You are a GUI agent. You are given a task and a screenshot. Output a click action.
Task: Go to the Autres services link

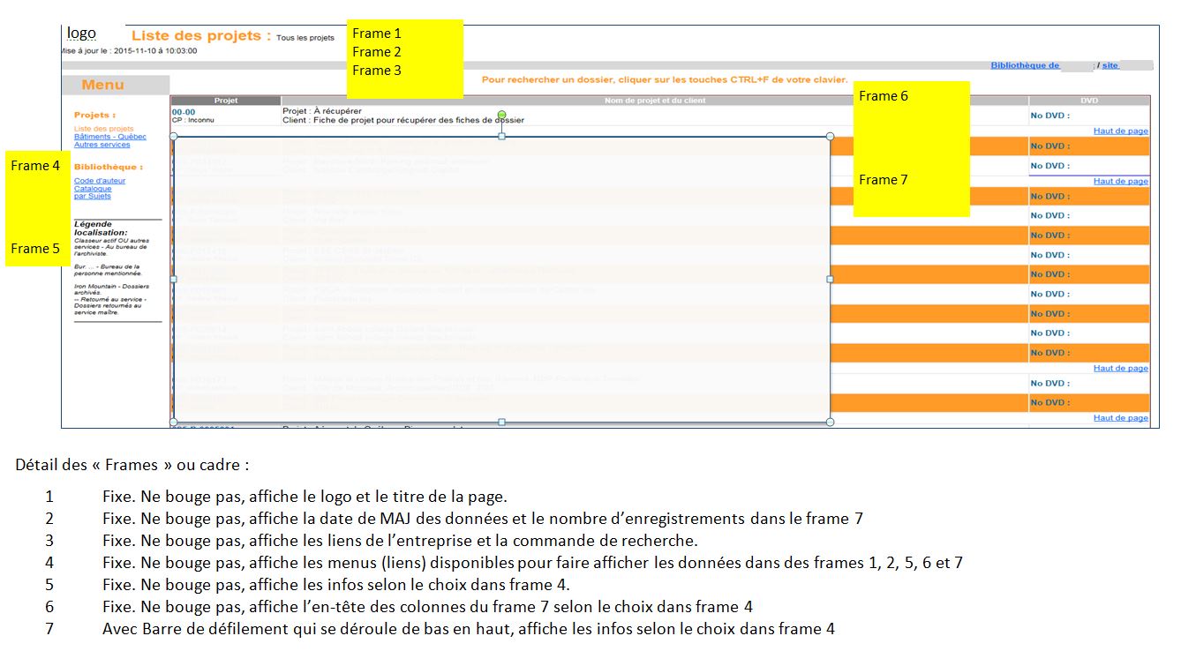[x=102, y=145]
